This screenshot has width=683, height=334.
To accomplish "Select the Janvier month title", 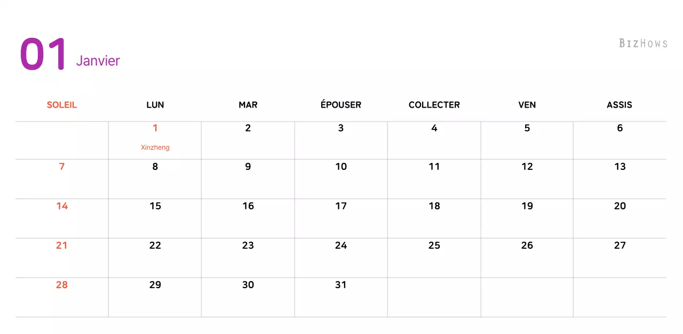I will point(98,61).
